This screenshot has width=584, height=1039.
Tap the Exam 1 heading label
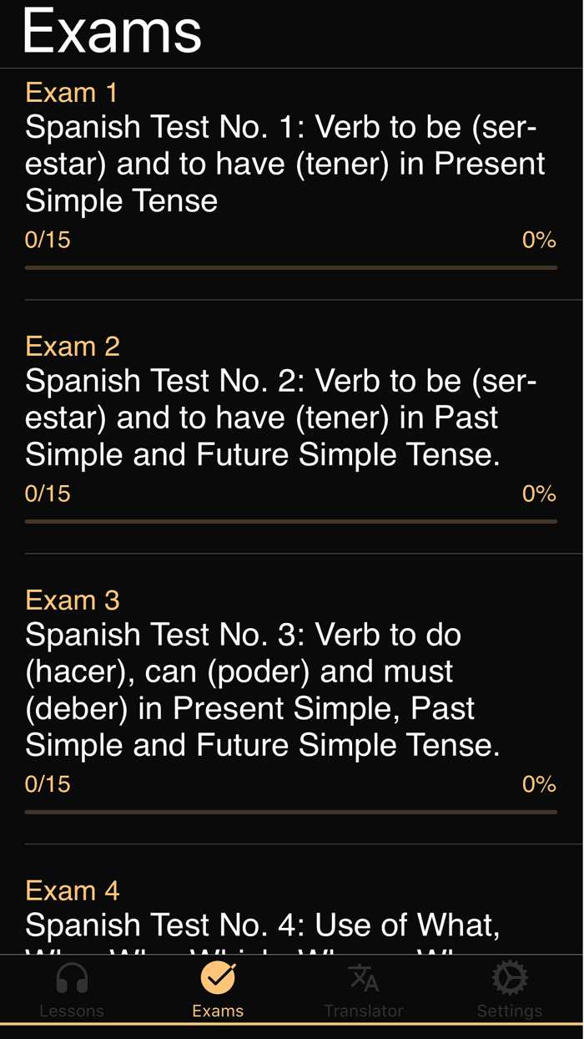pyautogui.click(x=71, y=92)
